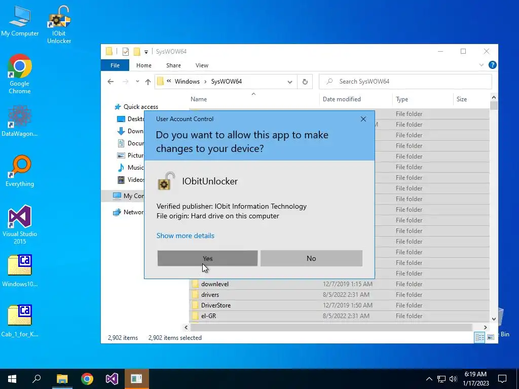Open the My Computer desktop icon
Image resolution: width=519 pixels, height=389 pixels.
(20, 21)
